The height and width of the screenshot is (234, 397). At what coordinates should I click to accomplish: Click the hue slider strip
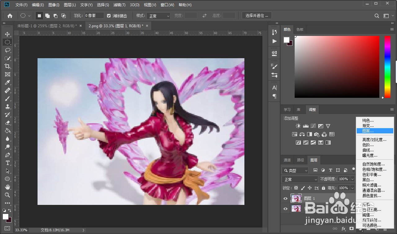coord(388,67)
